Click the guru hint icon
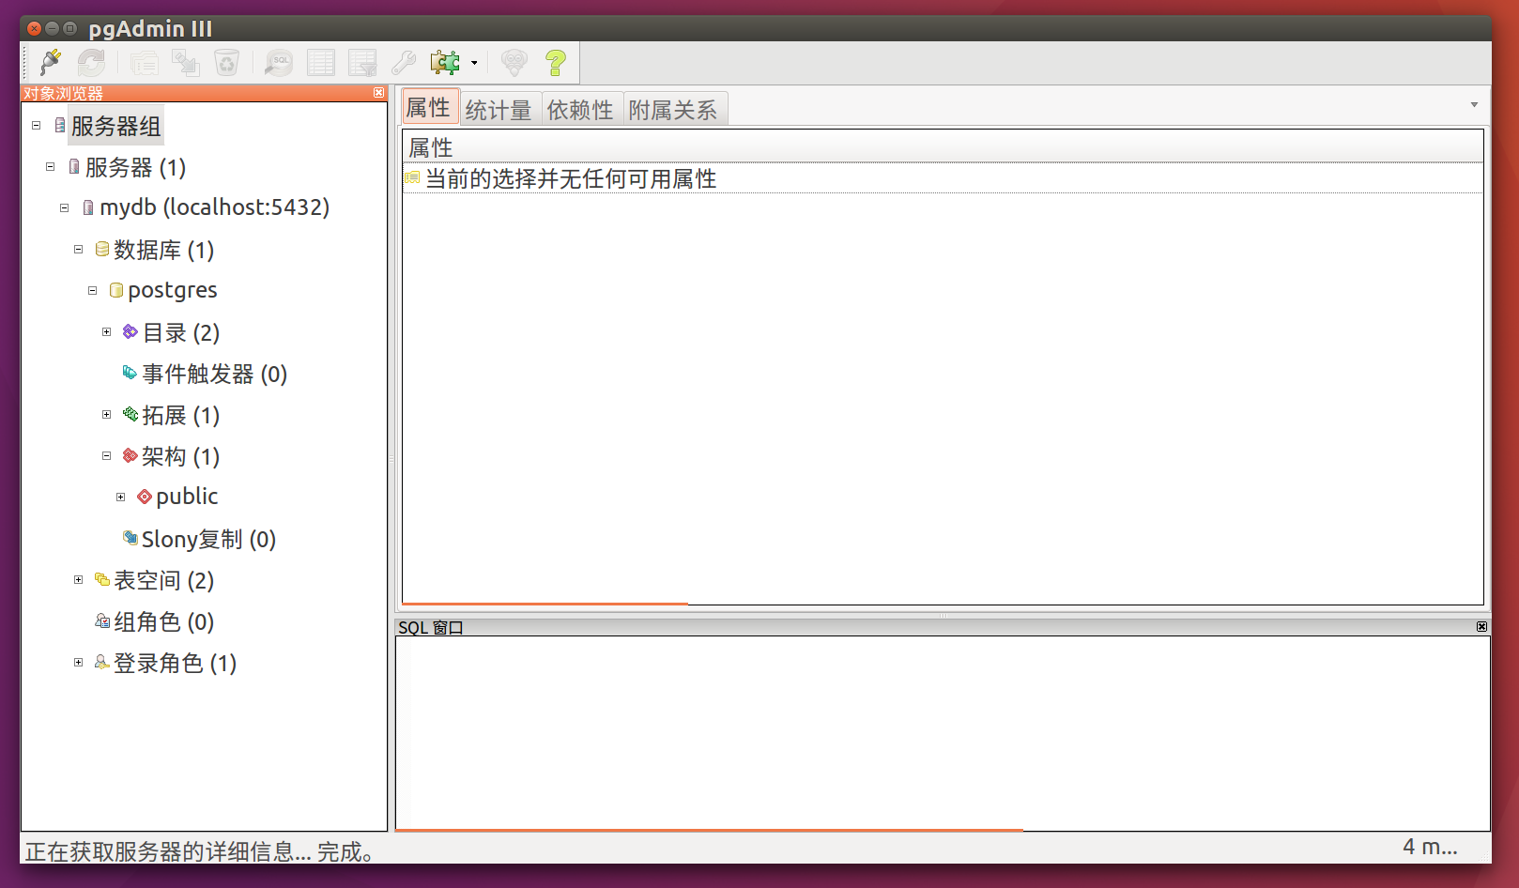Screen dimensions: 1519x888 click(514, 63)
